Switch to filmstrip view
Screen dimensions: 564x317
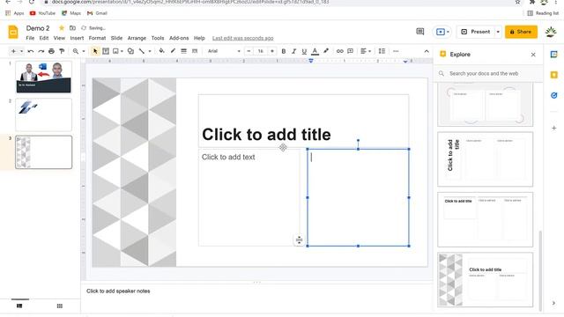[x=19, y=306]
